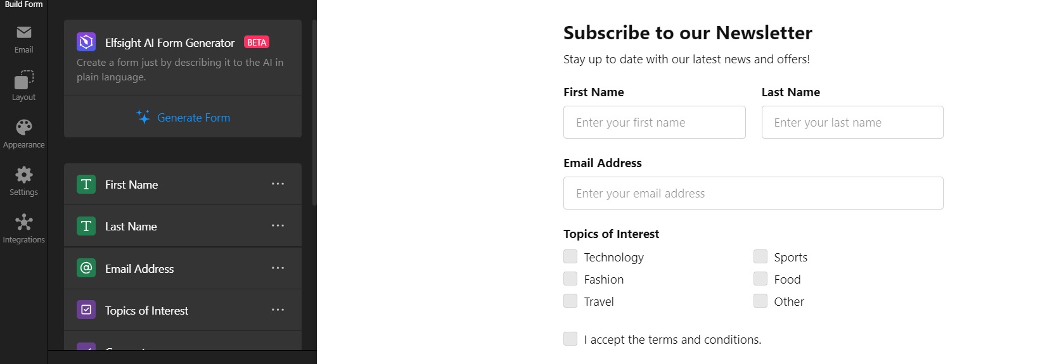Open the Settings gear icon
This screenshot has width=1052, height=364.
point(24,175)
